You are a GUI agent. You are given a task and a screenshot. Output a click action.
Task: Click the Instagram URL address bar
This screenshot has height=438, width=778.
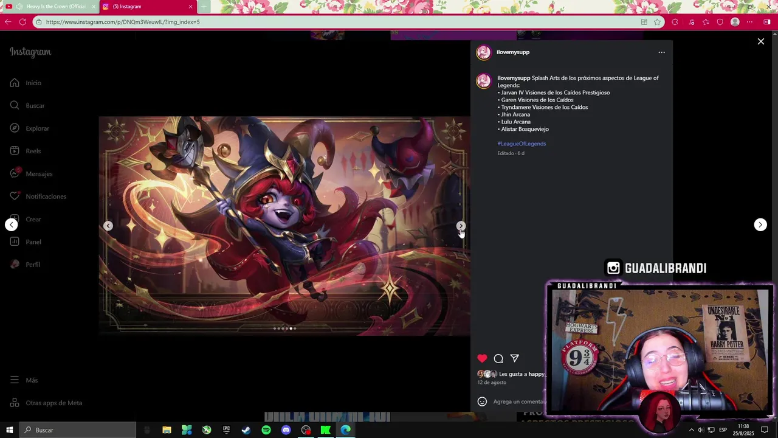coord(334,22)
